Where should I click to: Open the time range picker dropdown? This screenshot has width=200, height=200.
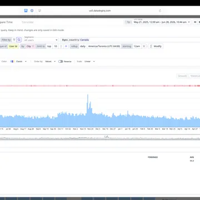coord(162,22)
